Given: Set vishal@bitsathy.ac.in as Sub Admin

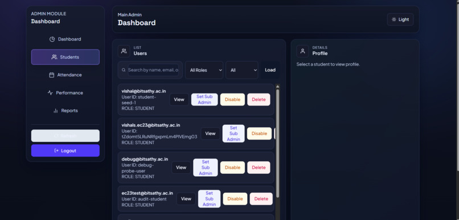Looking at the screenshot, I should pos(204,100).
